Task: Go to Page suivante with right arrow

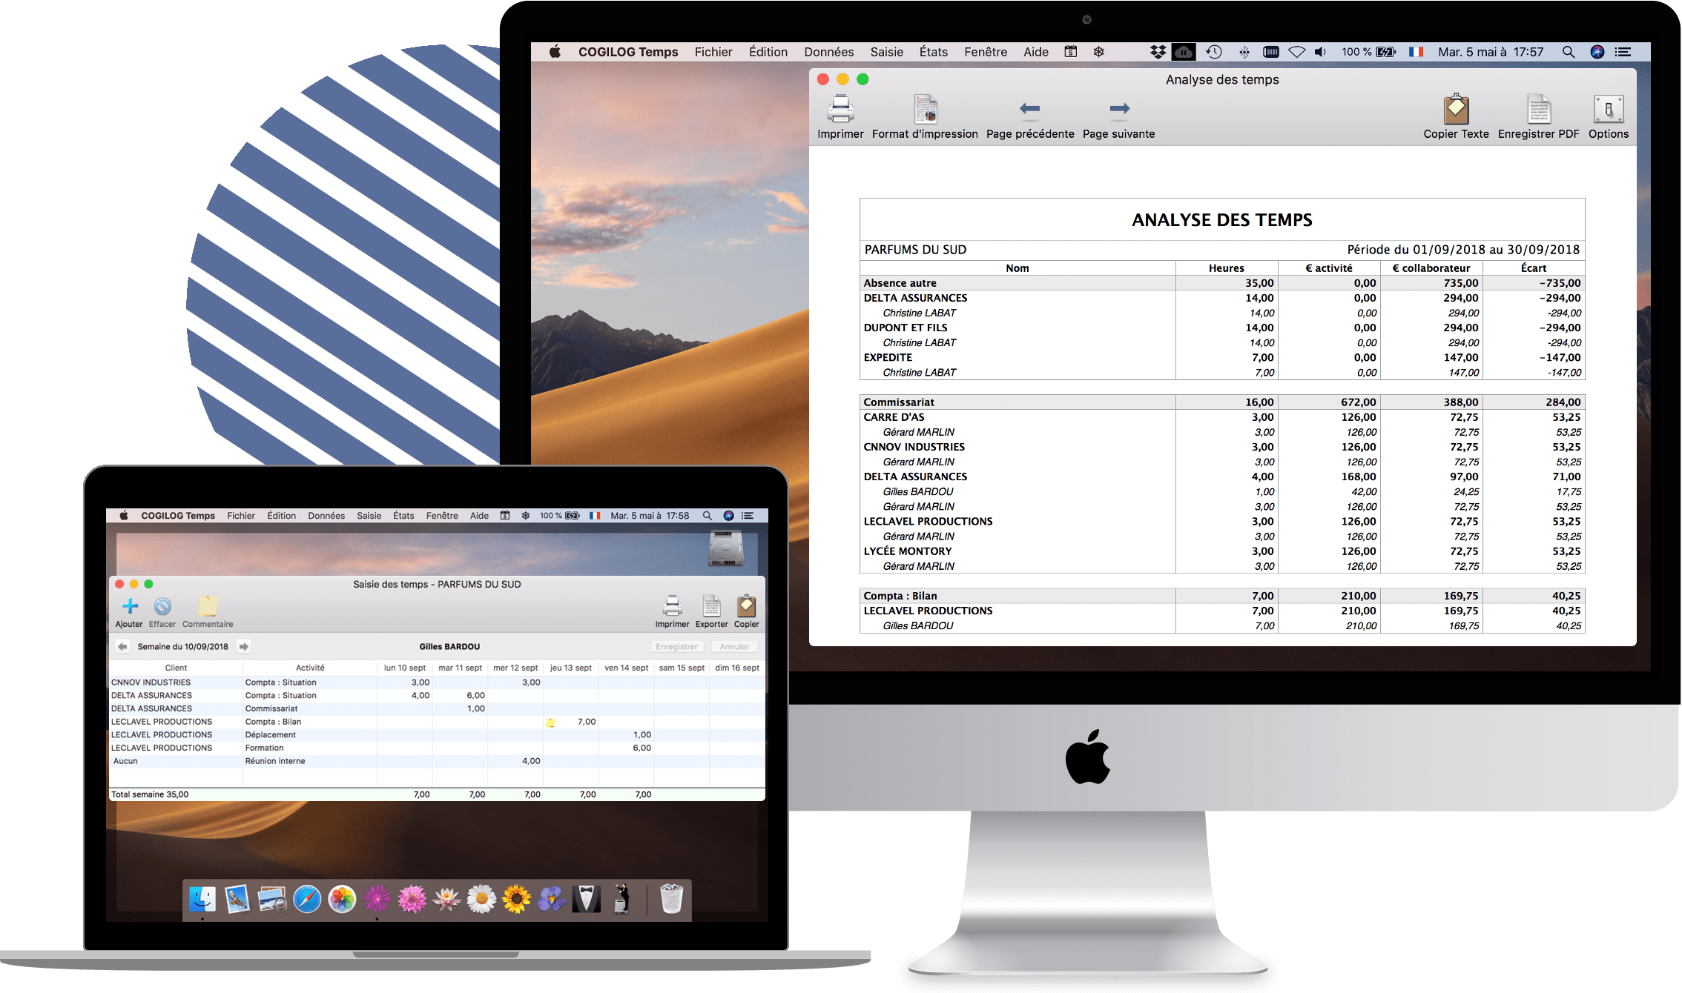Action: pyautogui.click(x=1119, y=109)
